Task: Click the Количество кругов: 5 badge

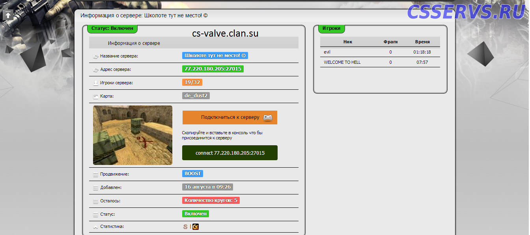Action: click(x=211, y=200)
